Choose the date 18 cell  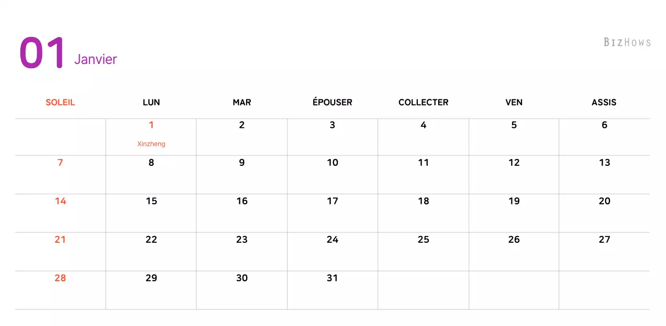[424, 201]
